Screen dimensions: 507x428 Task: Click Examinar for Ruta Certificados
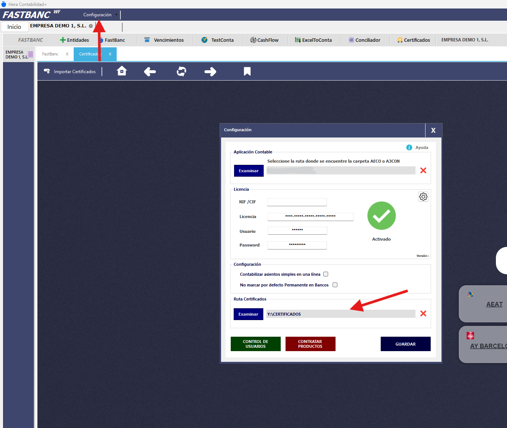click(249, 314)
